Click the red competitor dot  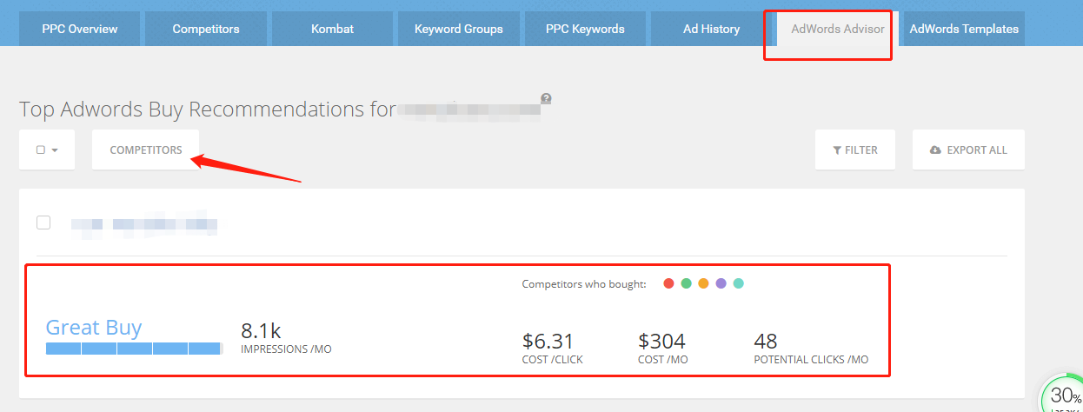tap(668, 283)
